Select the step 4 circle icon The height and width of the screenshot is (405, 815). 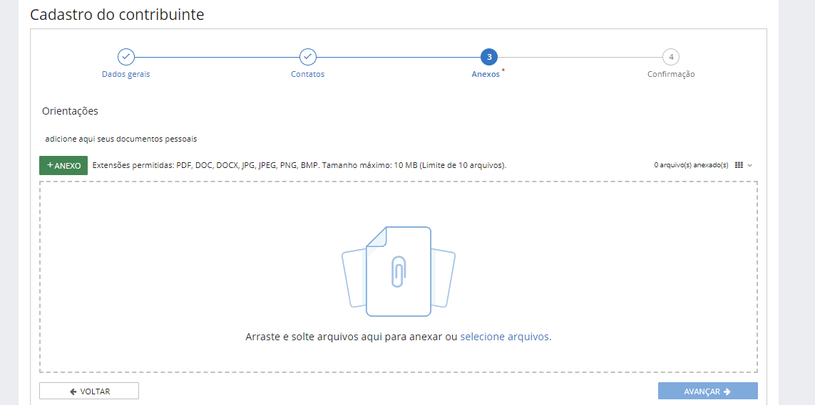[x=670, y=57]
